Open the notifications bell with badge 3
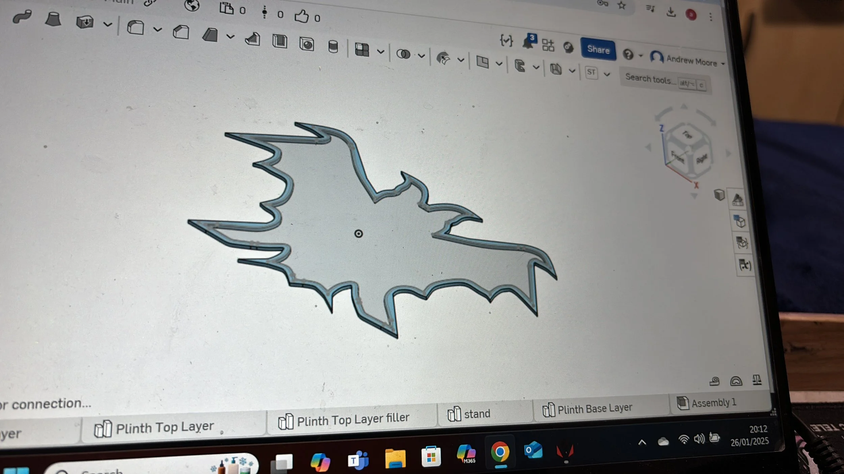This screenshot has width=844, height=474. (528, 42)
